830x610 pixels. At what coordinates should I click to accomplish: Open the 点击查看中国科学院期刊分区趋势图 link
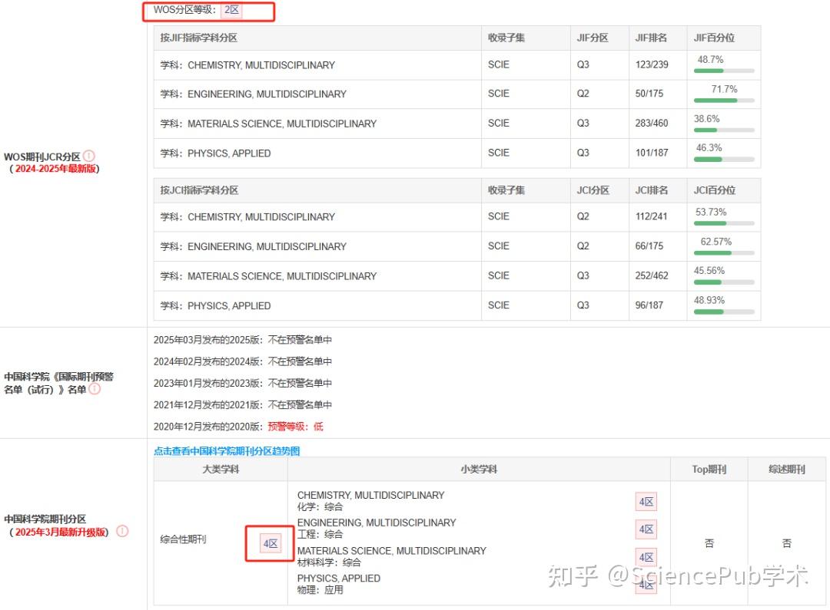tap(227, 450)
